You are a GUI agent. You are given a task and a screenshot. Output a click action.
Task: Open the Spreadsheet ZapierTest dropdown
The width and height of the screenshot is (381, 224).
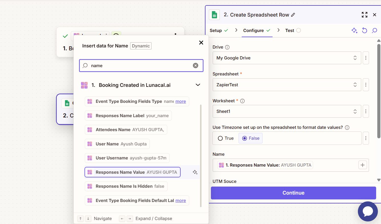pos(287,85)
